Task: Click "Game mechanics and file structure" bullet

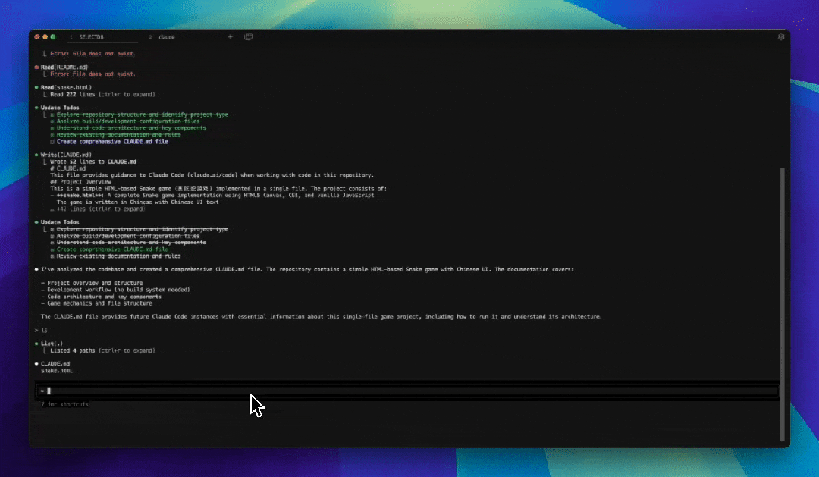Action: click(x=100, y=303)
